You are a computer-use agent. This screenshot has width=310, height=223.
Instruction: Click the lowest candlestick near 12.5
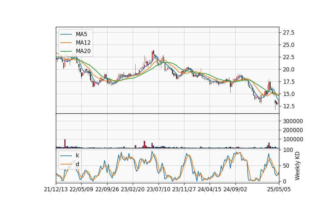(275, 105)
